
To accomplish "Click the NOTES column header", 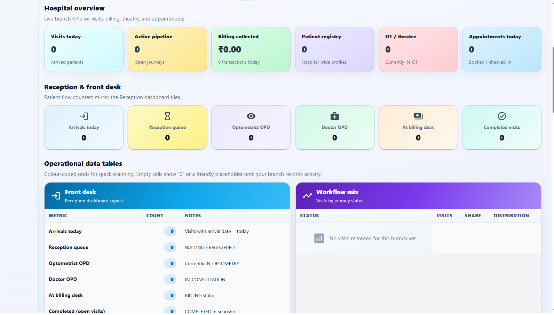I will [x=193, y=216].
